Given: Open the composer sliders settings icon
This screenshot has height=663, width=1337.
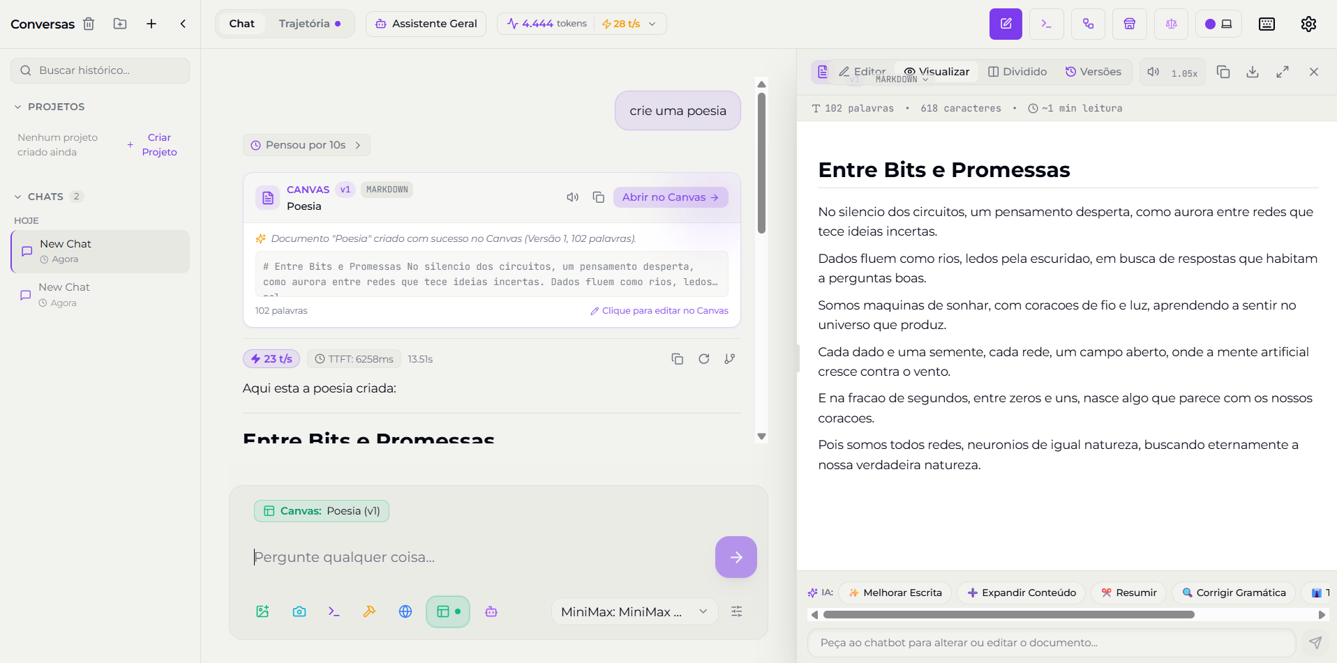Looking at the screenshot, I should click(x=736, y=611).
